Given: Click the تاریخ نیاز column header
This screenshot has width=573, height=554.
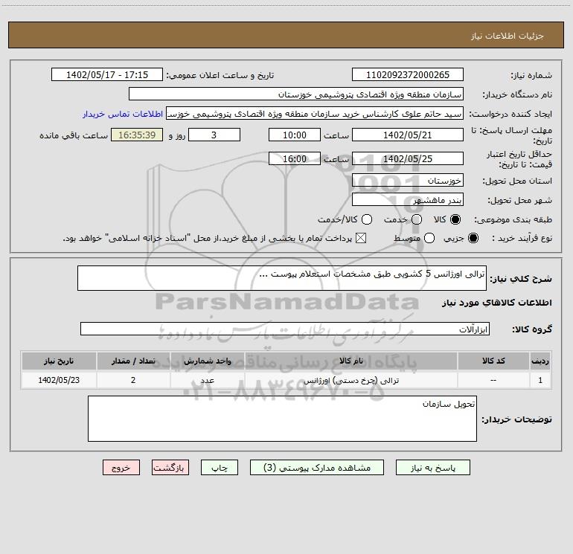Looking at the screenshot, I should pos(59,361).
